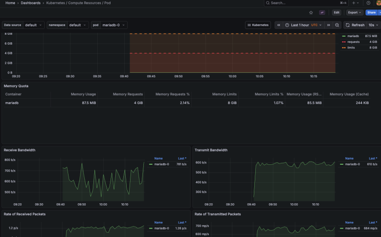Viewport: 381px width, 237px height.
Task: Toggle the requests series in memory legend
Action: tap(353, 42)
